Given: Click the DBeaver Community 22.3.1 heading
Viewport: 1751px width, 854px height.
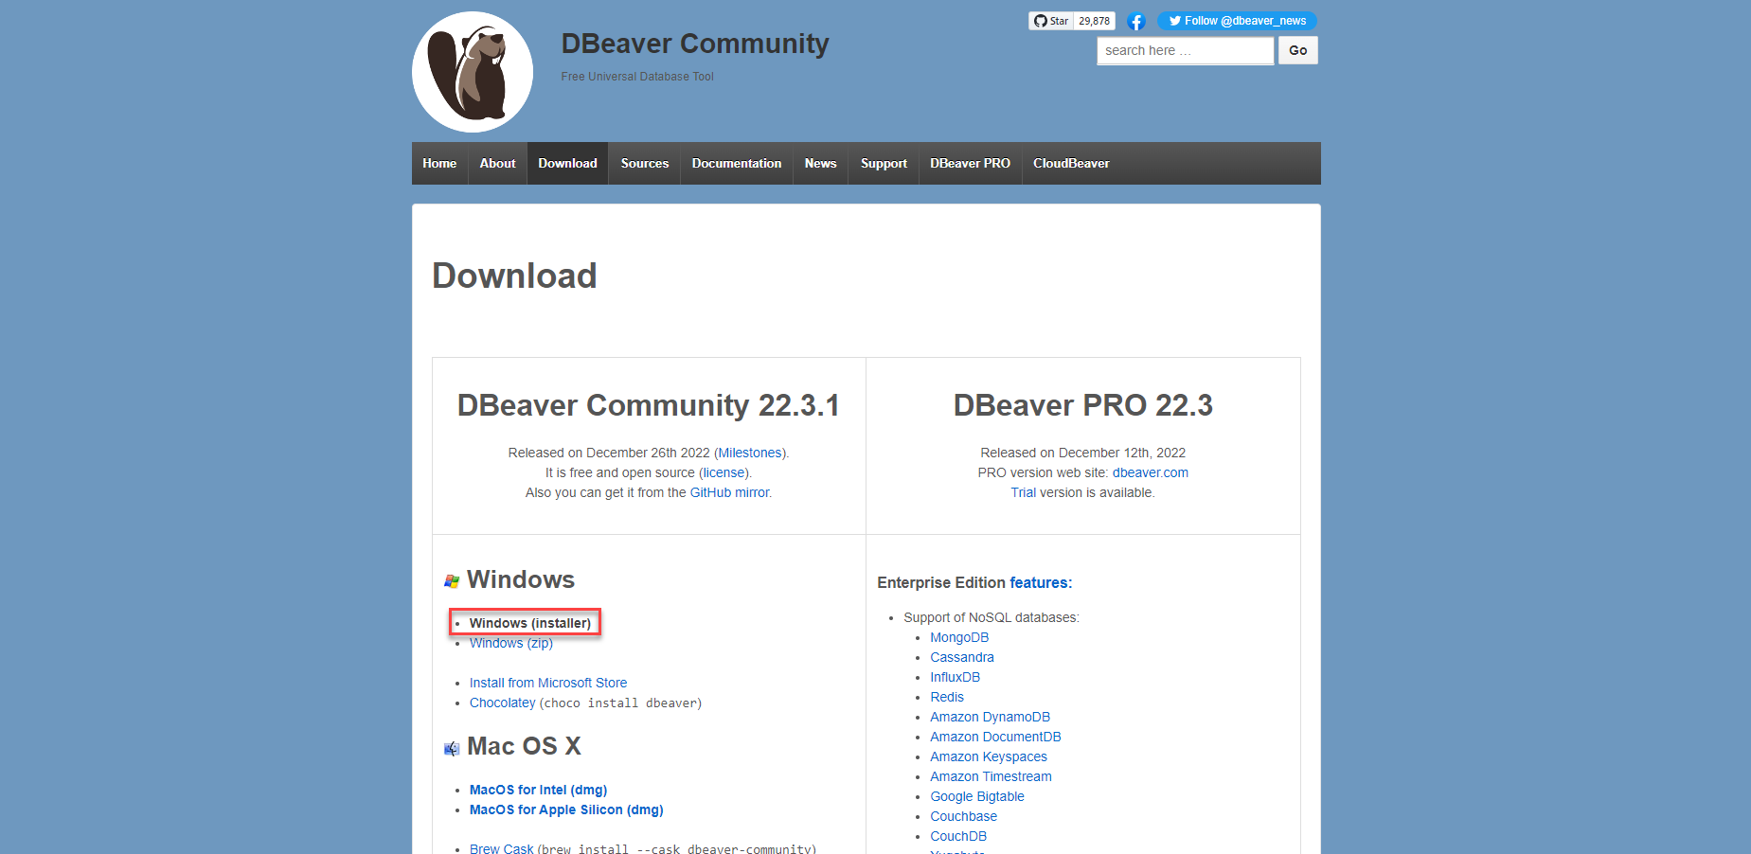Looking at the screenshot, I should click(x=649, y=405).
